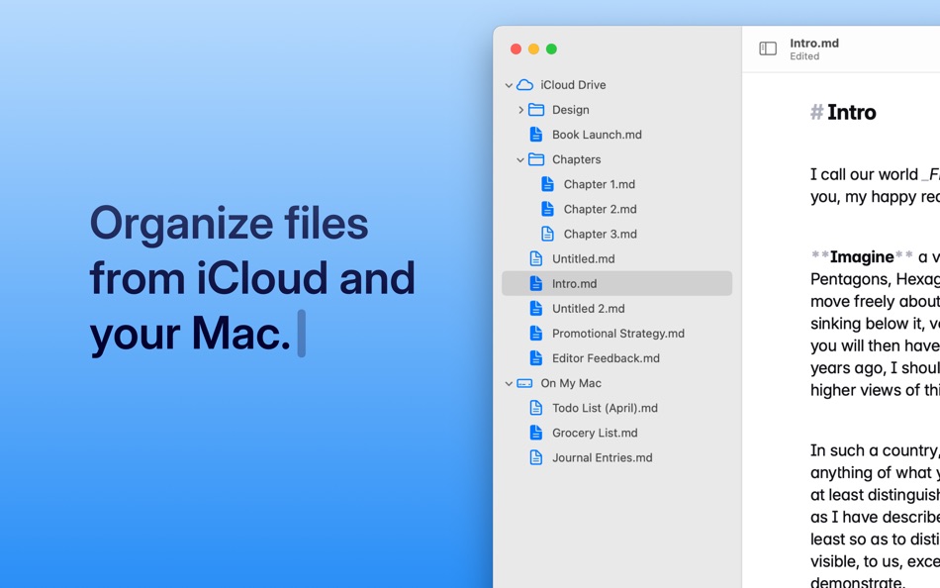Open Chapter 2.md file name

pyautogui.click(x=600, y=209)
